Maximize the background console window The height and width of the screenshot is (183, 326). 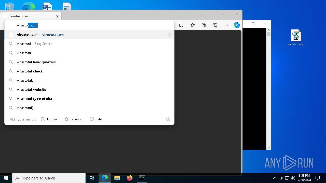(253, 24)
